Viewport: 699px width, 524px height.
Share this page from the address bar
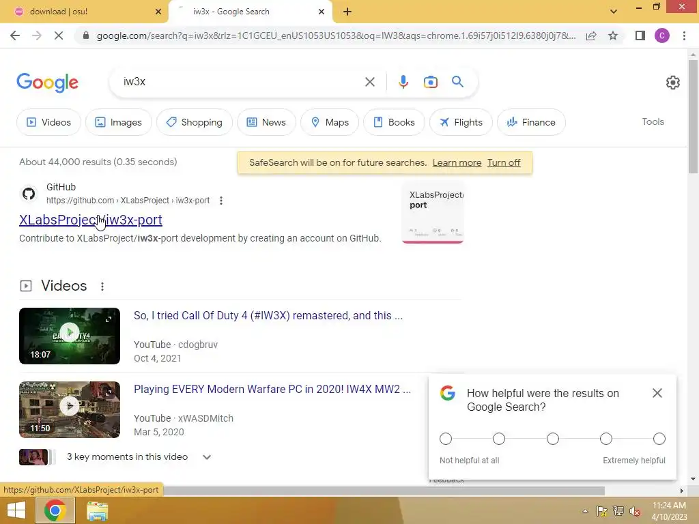coord(591,35)
